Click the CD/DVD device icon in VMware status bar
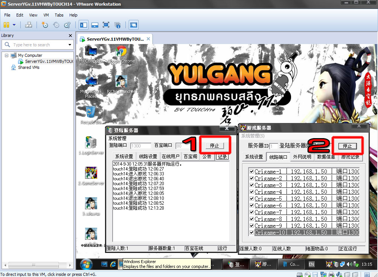378x277 pixels. pyautogui.click(x=307, y=274)
